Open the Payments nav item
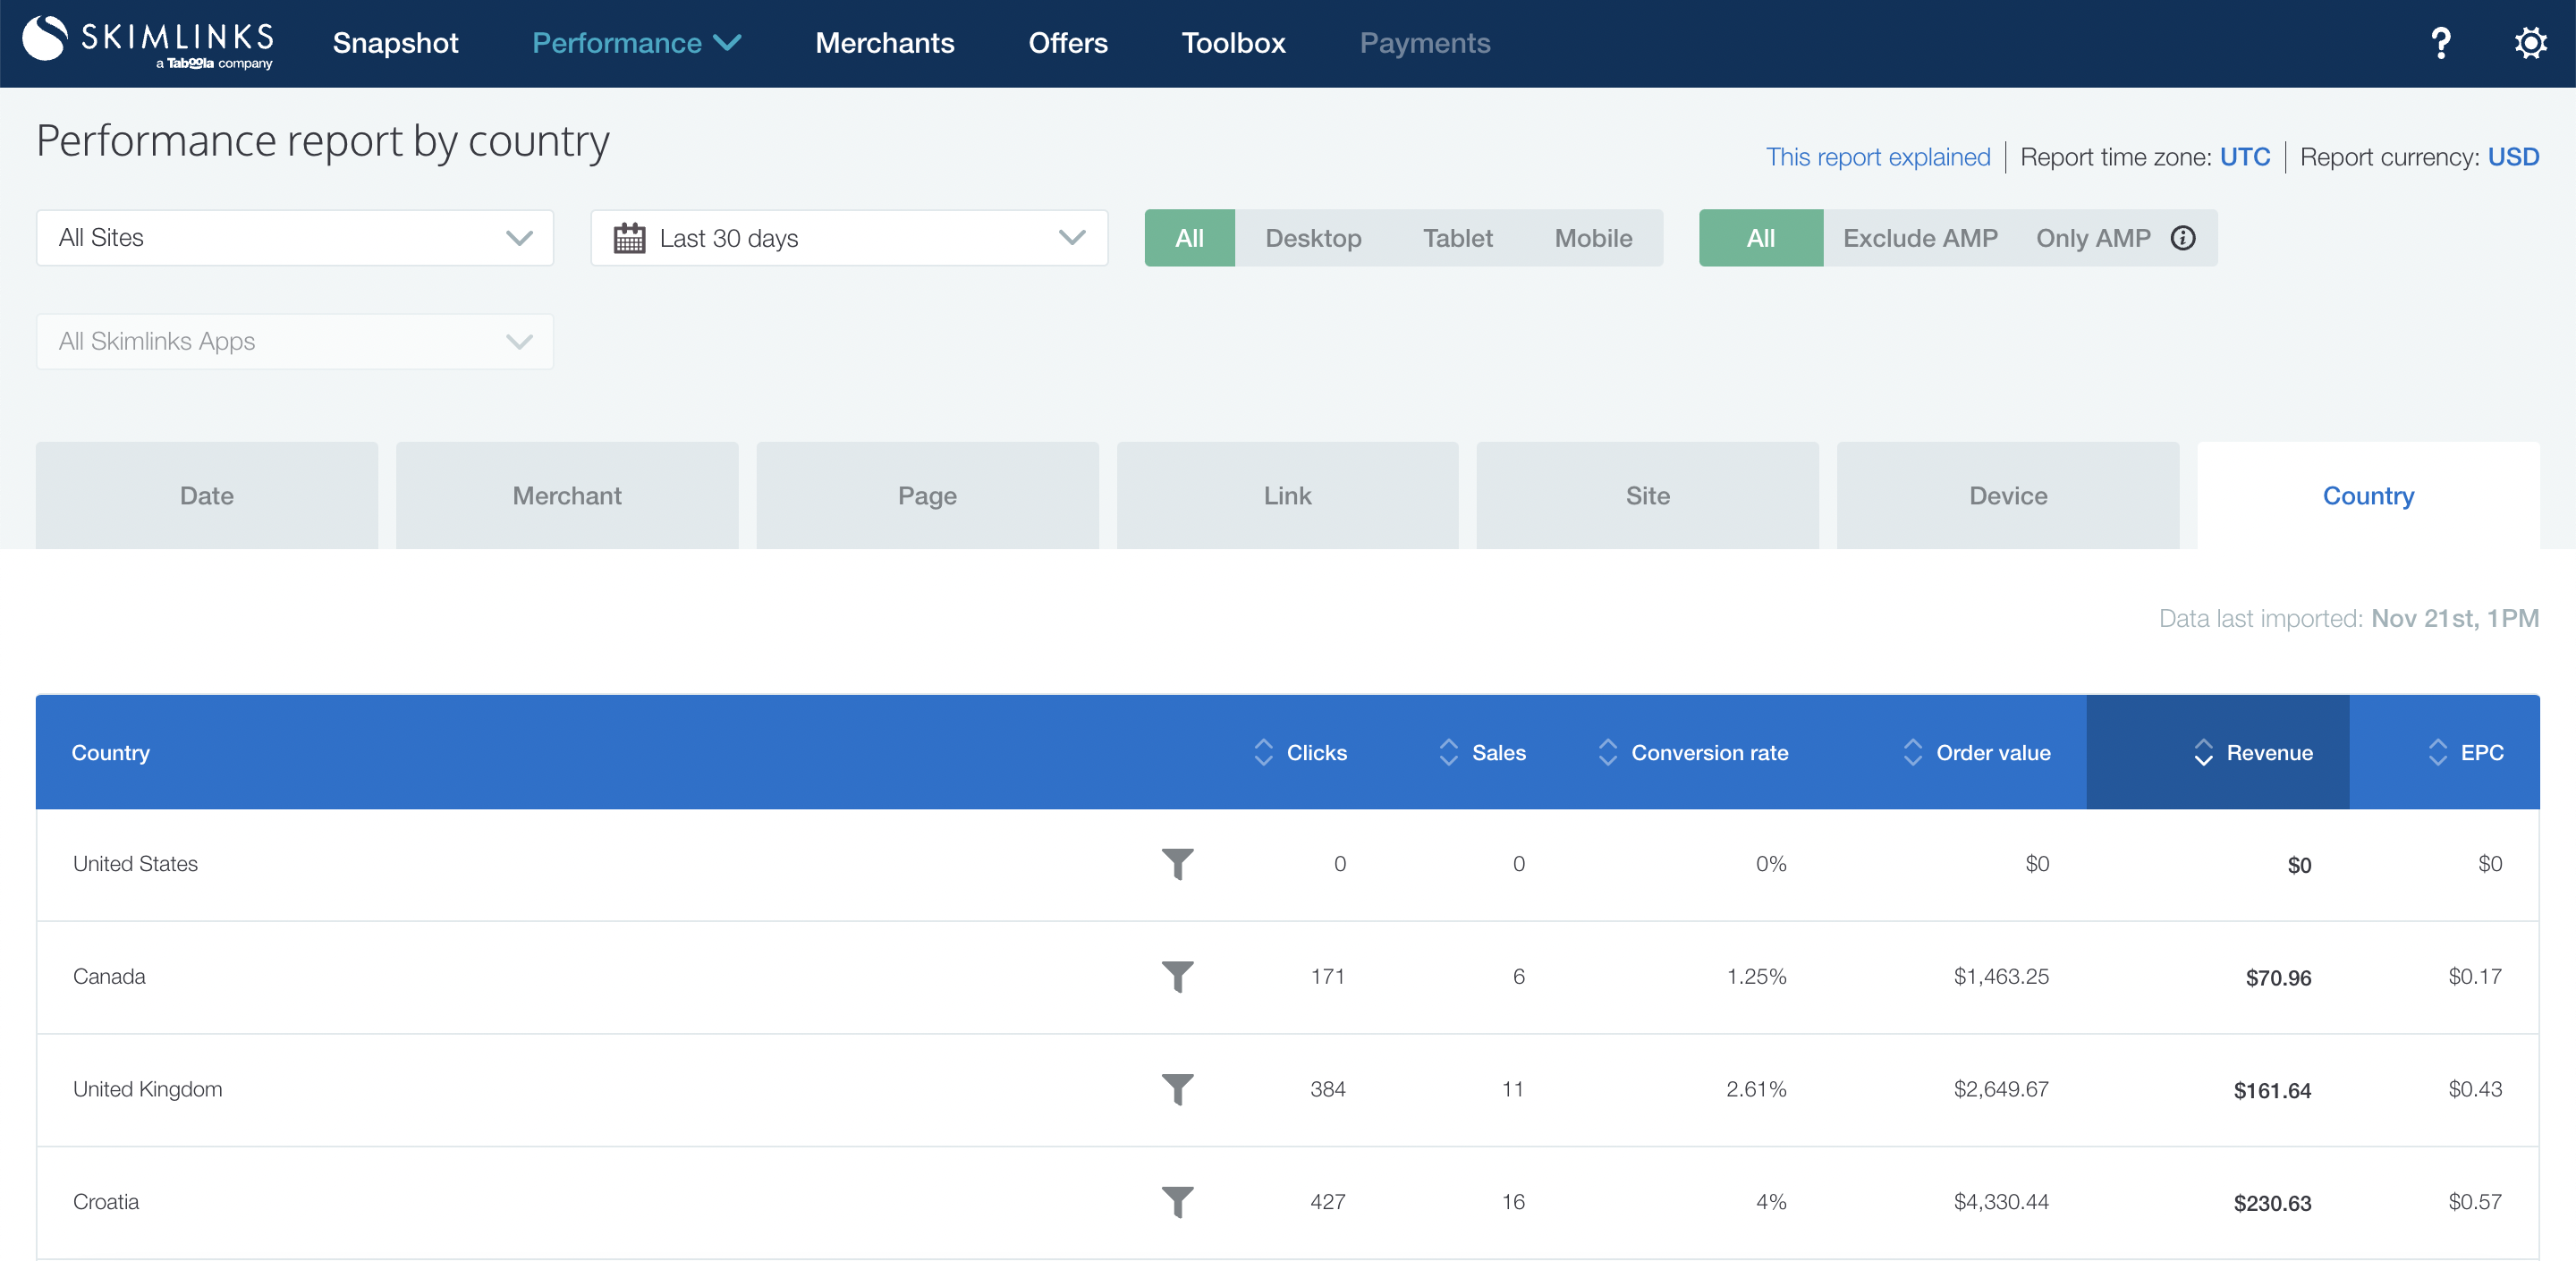 point(1424,43)
